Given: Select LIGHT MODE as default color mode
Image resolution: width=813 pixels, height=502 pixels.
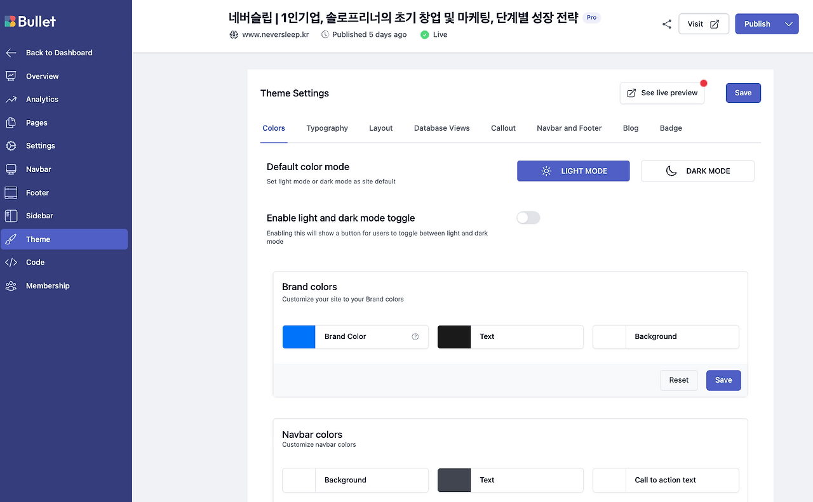Looking at the screenshot, I should tap(573, 171).
